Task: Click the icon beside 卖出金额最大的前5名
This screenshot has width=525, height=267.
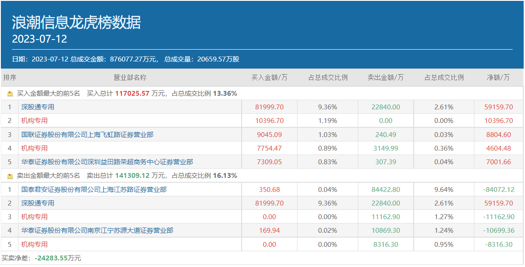Action: point(10,176)
